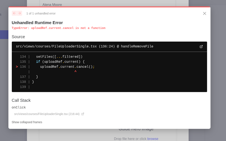Click the "Drop file here" upload area
The height and width of the screenshot is (141, 226).
point(130,139)
